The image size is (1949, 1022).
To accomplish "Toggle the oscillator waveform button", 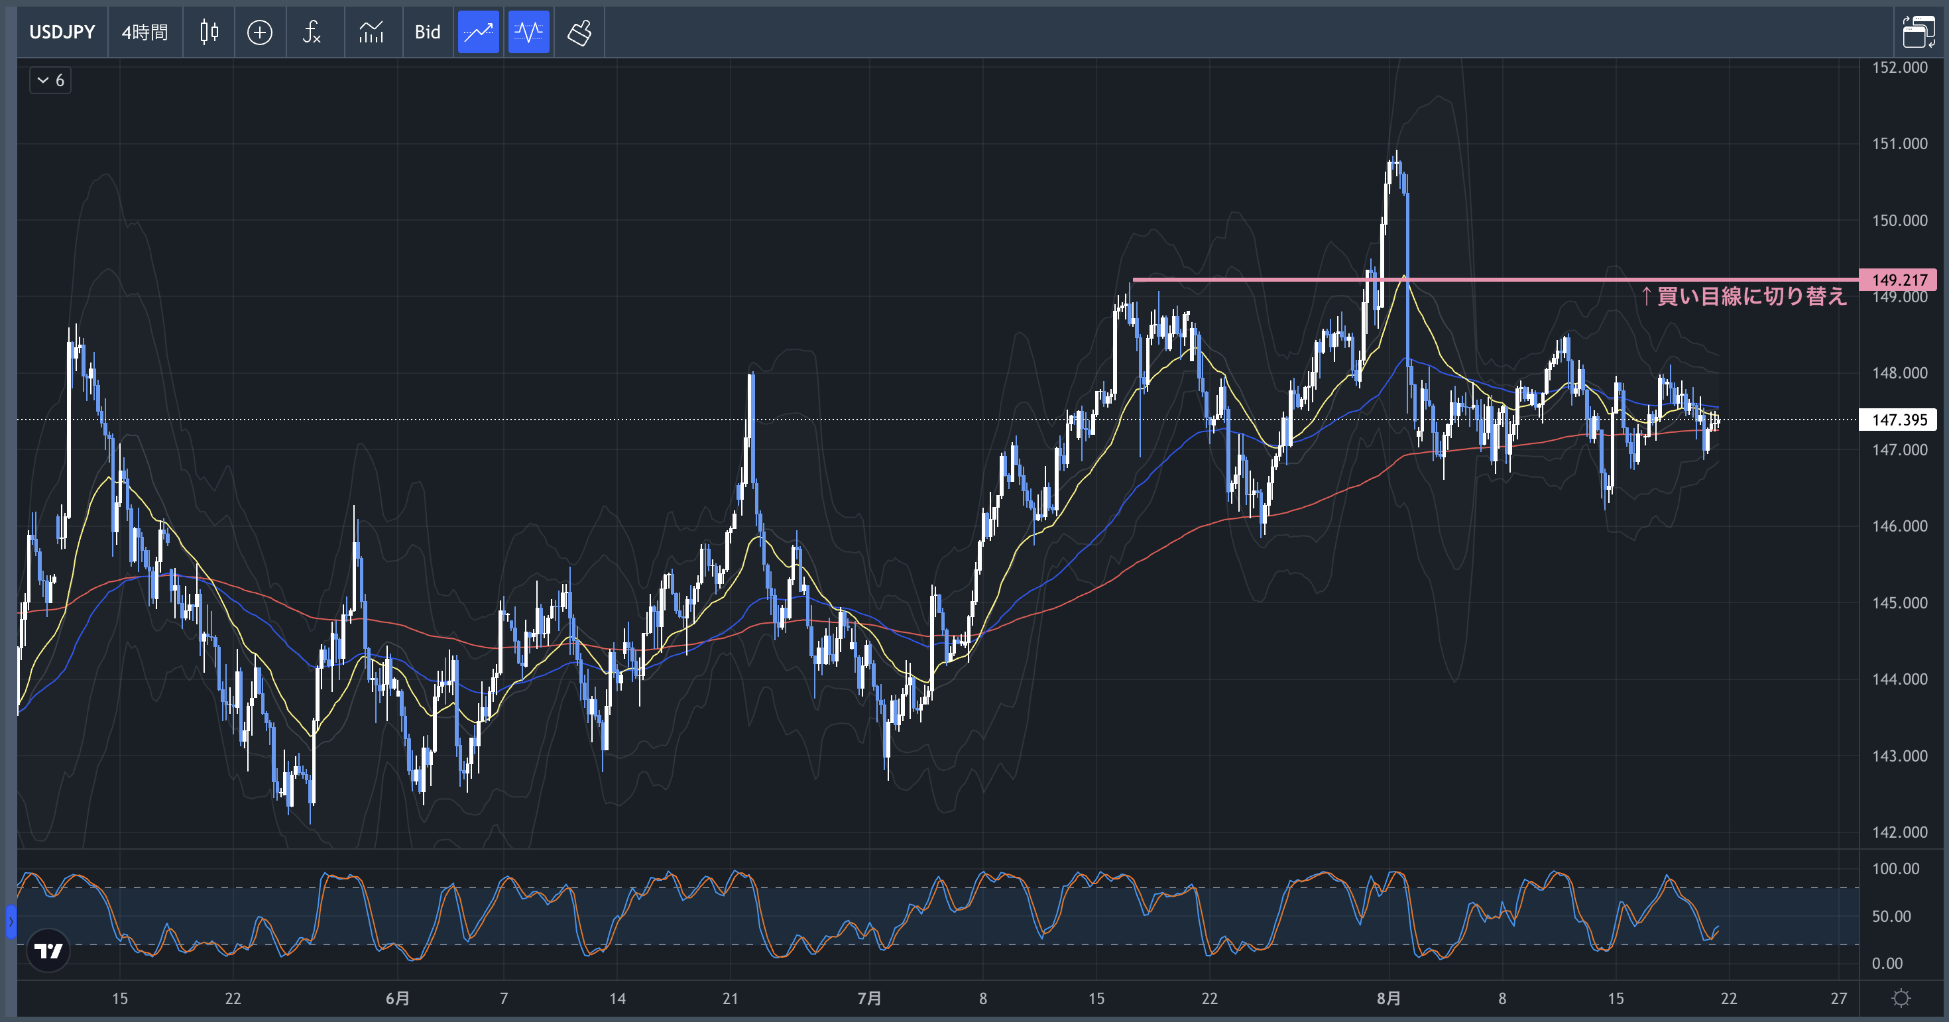I will [x=528, y=32].
